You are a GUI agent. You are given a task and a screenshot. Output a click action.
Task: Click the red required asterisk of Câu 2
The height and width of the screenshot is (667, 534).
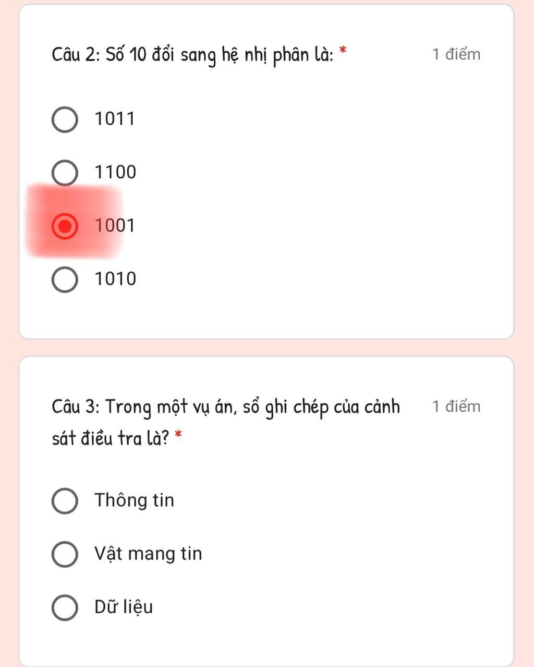point(343,51)
